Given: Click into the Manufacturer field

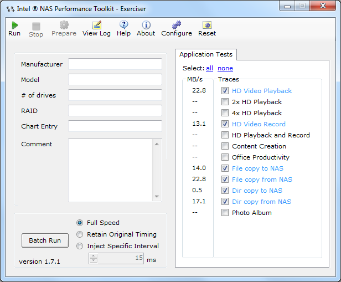Looking at the screenshot, I should pos(115,64).
